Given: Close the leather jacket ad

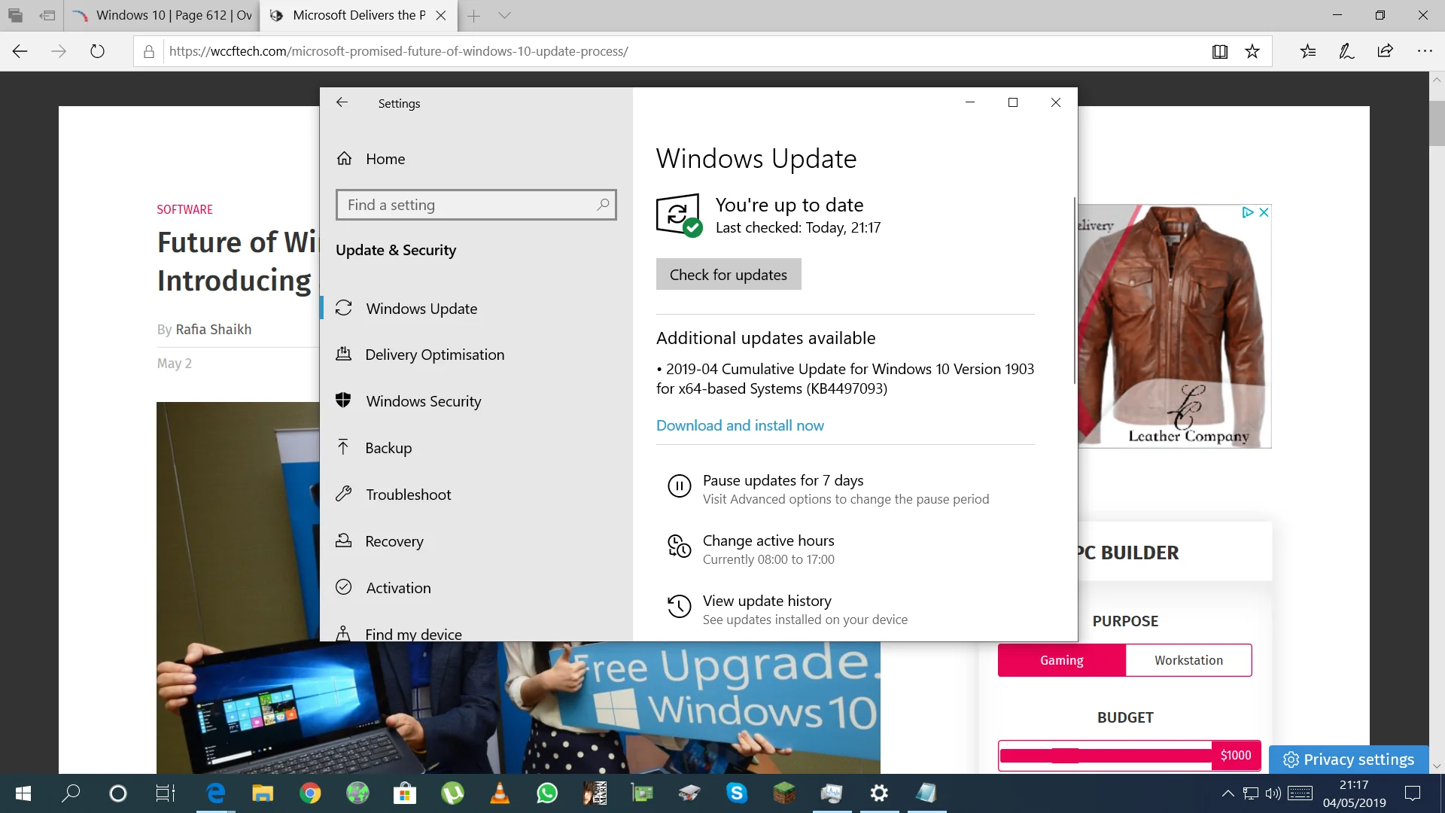Looking at the screenshot, I should click(x=1264, y=212).
